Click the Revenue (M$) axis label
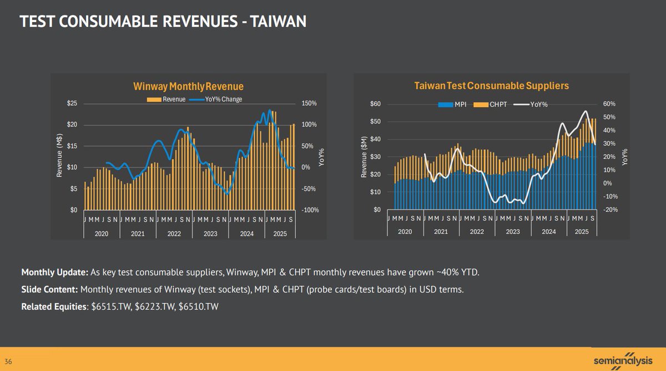 pos(59,157)
